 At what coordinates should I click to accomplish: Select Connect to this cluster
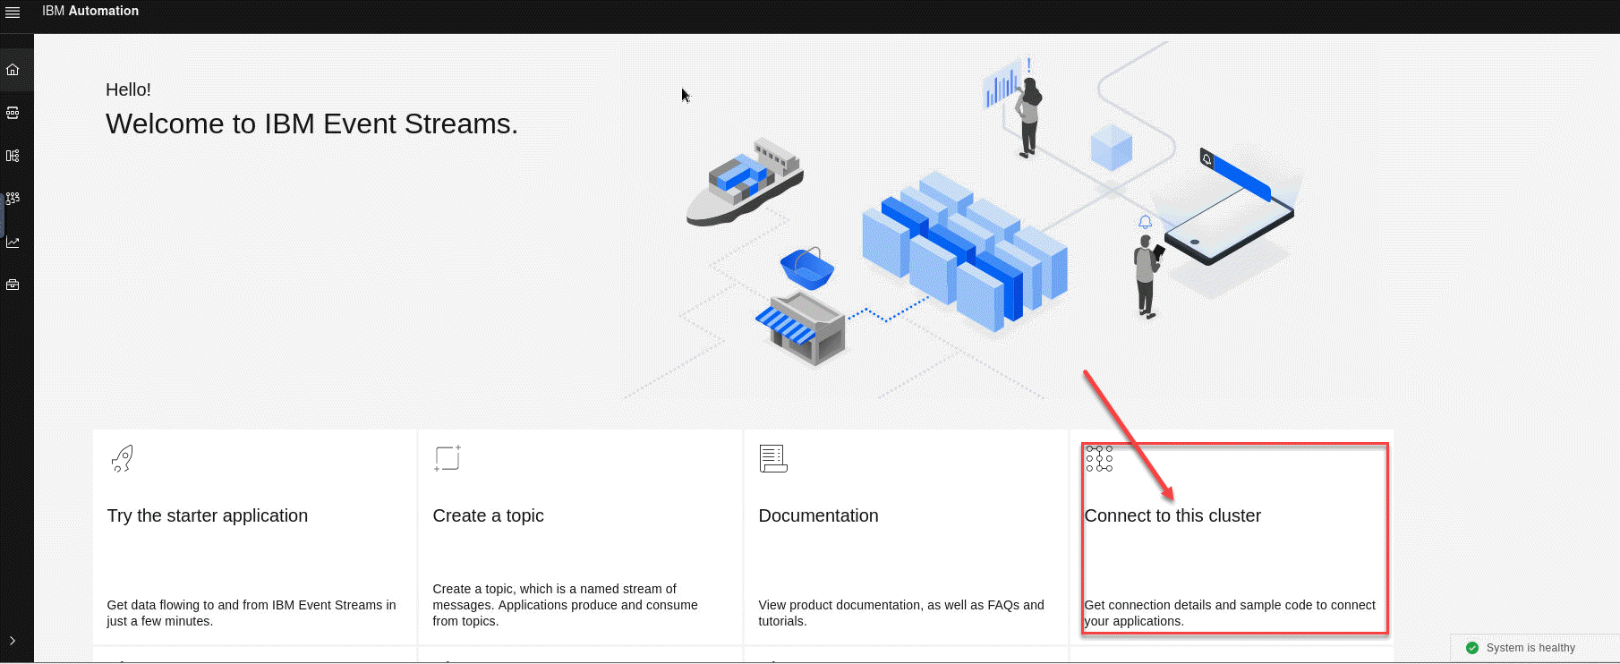point(1172,515)
